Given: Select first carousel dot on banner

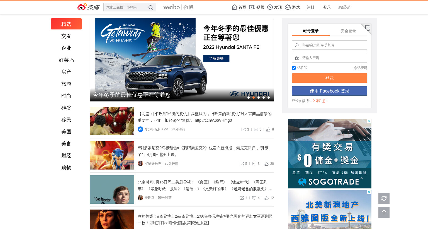Looking at the screenshot, I should point(249,98).
